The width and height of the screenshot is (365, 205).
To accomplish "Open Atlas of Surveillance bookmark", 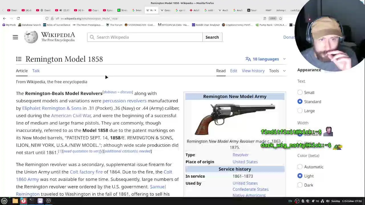I will pyautogui.click(x=57, y=25).
